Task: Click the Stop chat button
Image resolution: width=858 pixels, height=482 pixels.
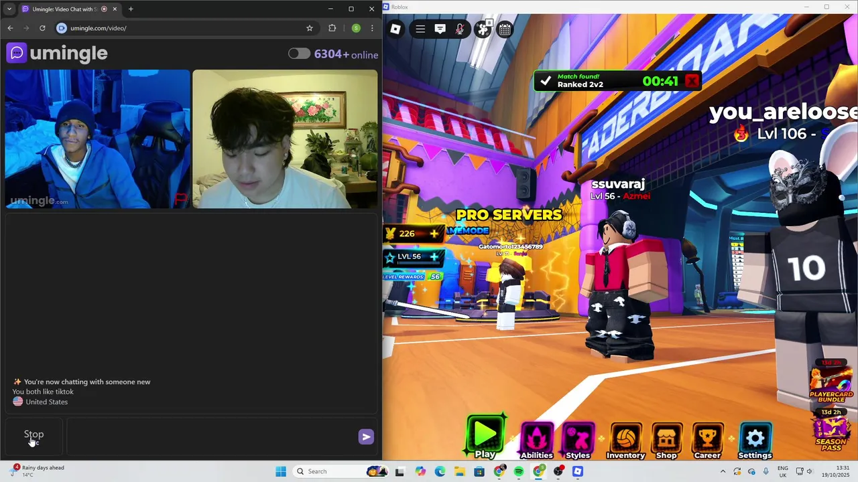Action: tap(34, 436)
